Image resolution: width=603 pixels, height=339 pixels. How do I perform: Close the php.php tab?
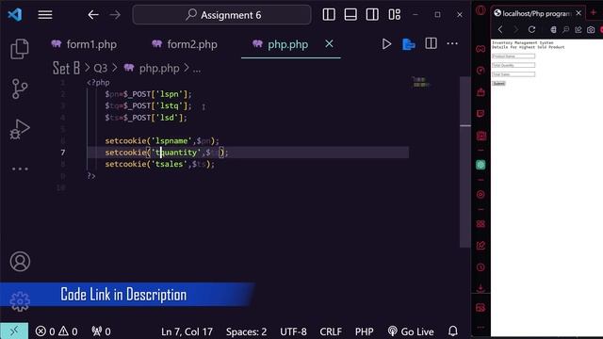pyautogui.click(x=329, y=44)
